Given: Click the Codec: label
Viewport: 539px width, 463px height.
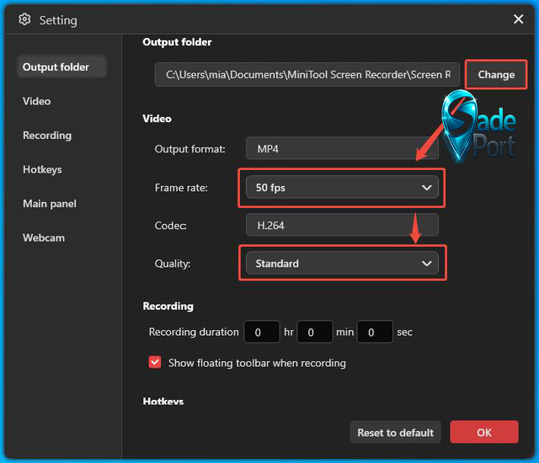Looking at the screenshot, I should [x=170, y=226].
